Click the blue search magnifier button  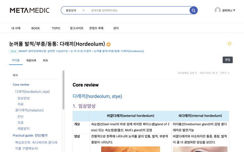[193, 10]
